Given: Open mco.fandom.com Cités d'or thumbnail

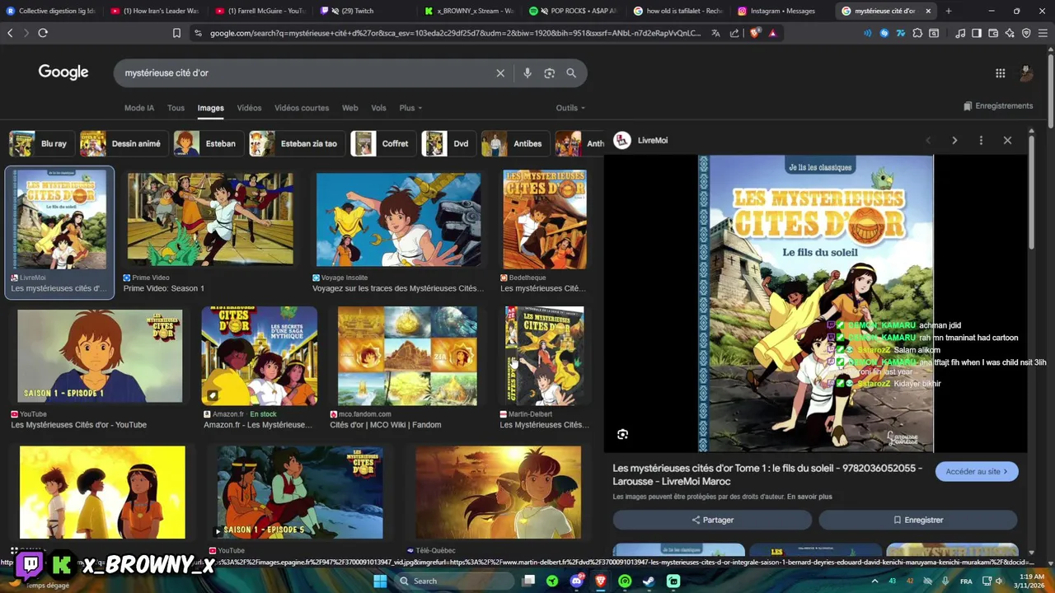Looking at the screenshot, I should coord(407,356).
